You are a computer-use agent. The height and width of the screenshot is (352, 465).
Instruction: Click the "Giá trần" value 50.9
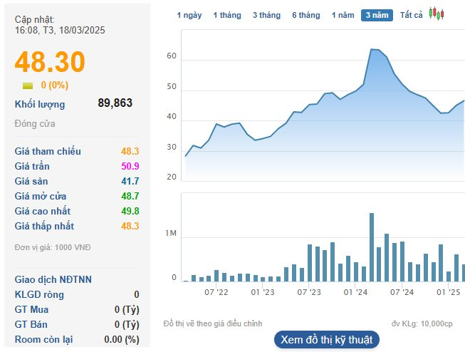coord(130,166)
